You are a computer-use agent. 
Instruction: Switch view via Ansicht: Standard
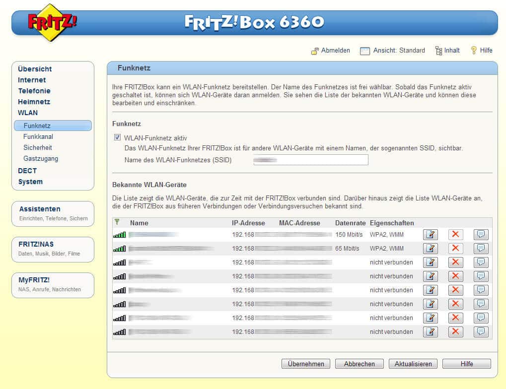click(x=399, y=51)
